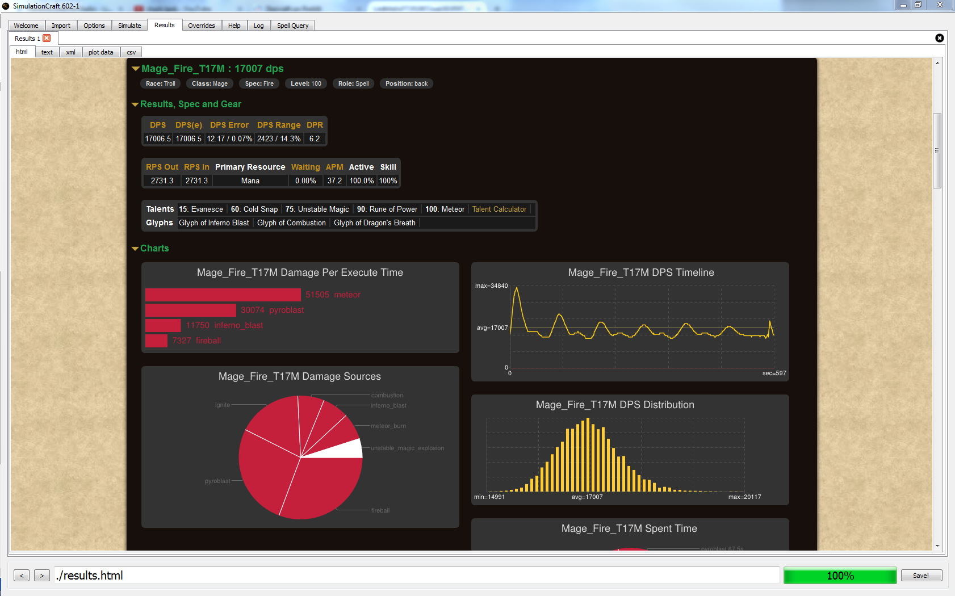Screen dimensions: 955x596
Task: Switch to the Spell Query tab
Action: point(293,26)
